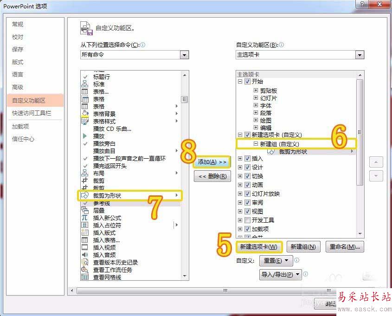Image resolution: width=392 pixels, height=316 pixels.
Task: Expand the 审阅 tree node
Action: [x=240, y=202]
